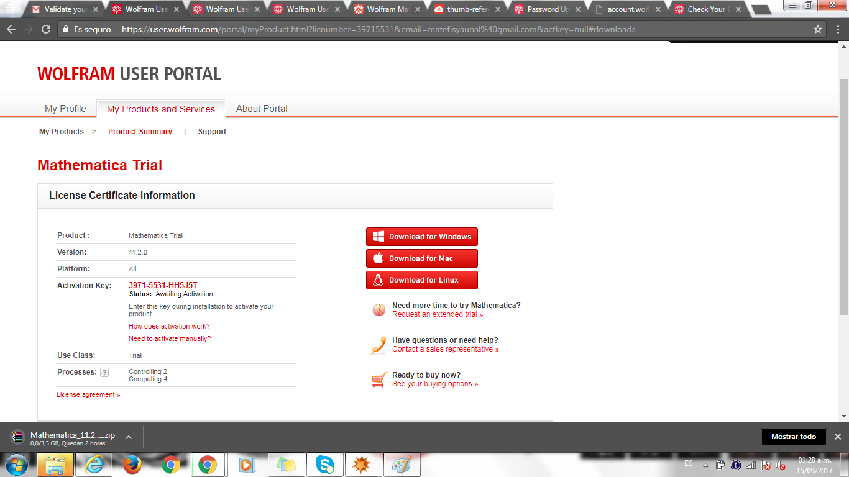Open Skype from the taskbar
This screenshot has height=477, width=849.
325,465
